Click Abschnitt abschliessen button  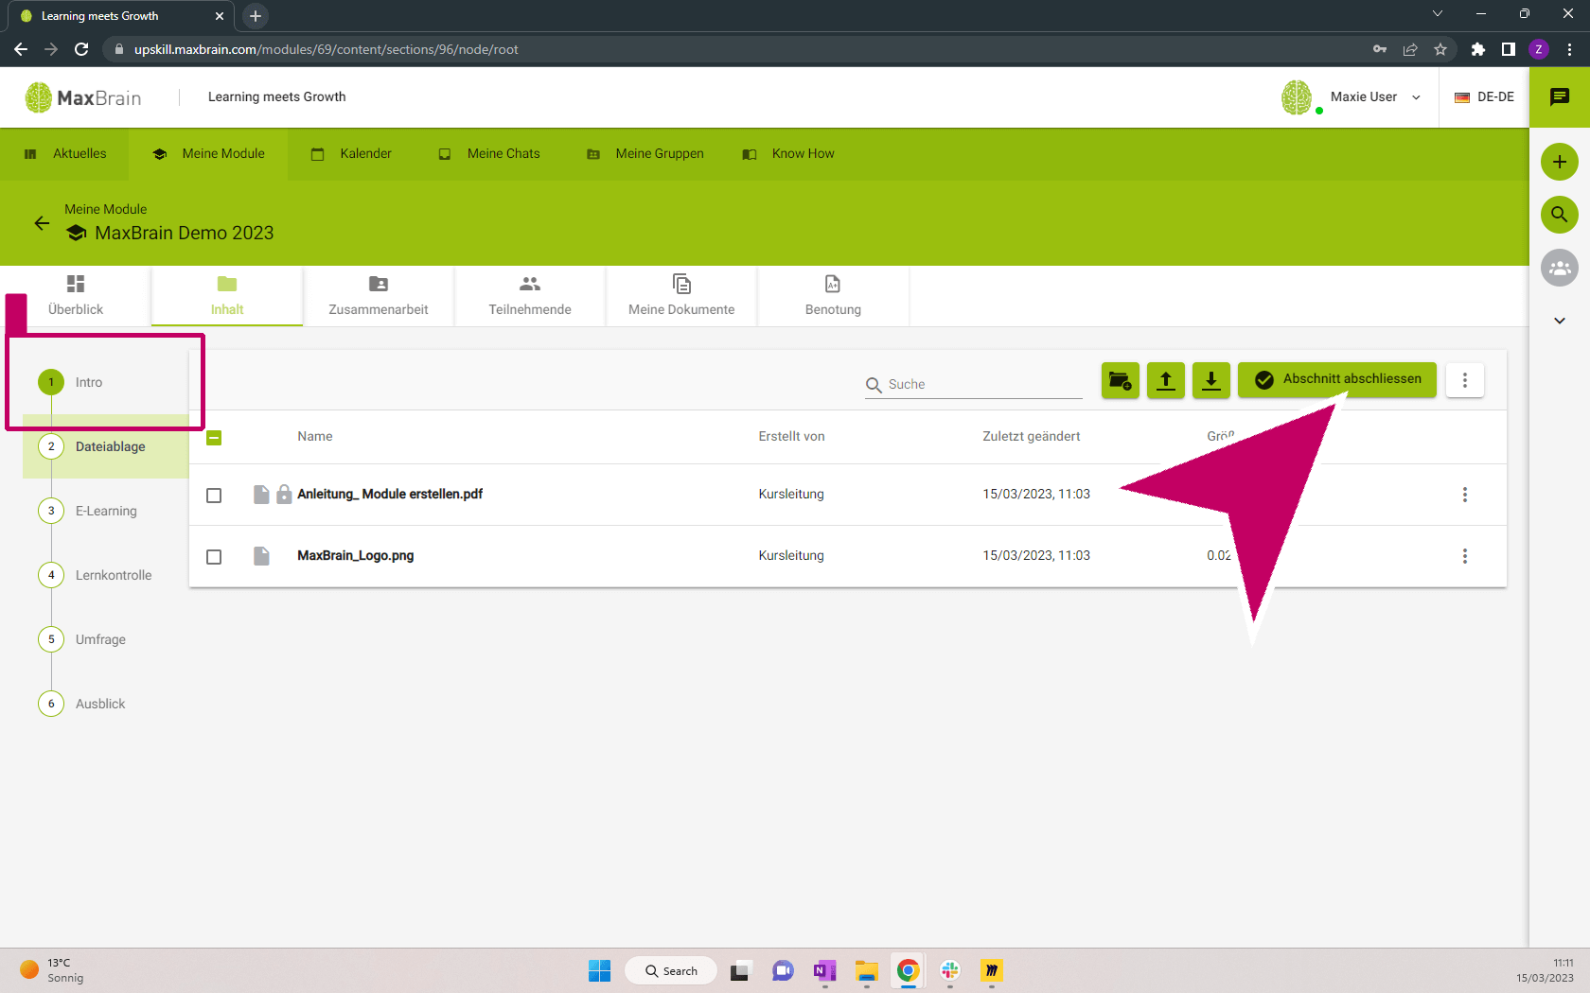coord(1337,380)
